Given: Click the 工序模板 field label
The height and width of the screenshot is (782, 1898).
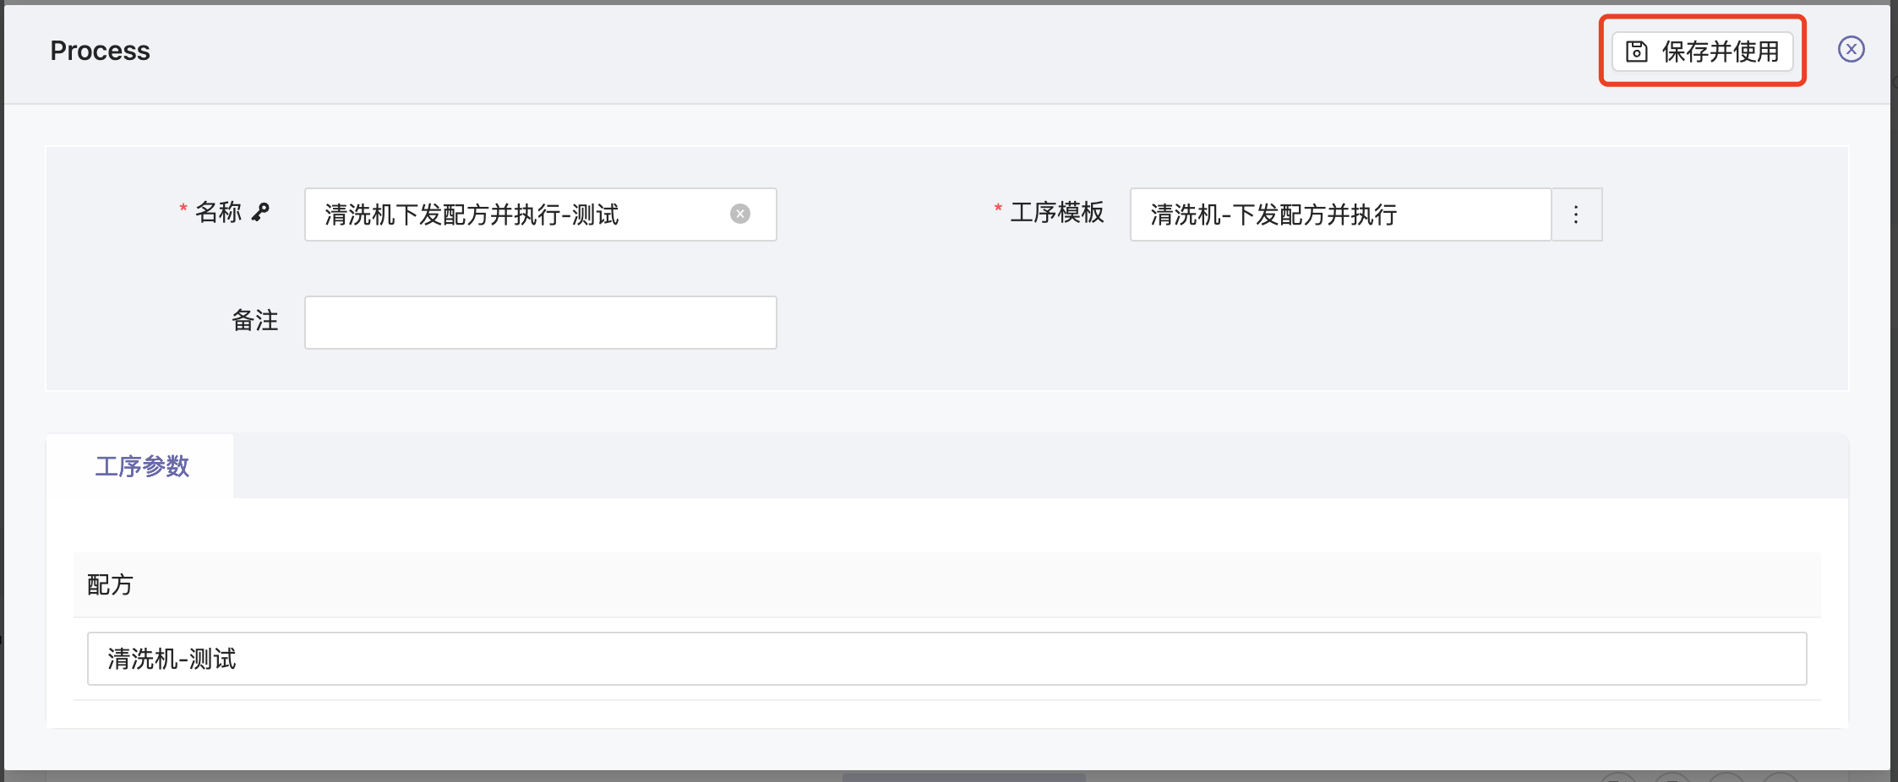Looking at the screenshot, I should (x=1057, y=212).
